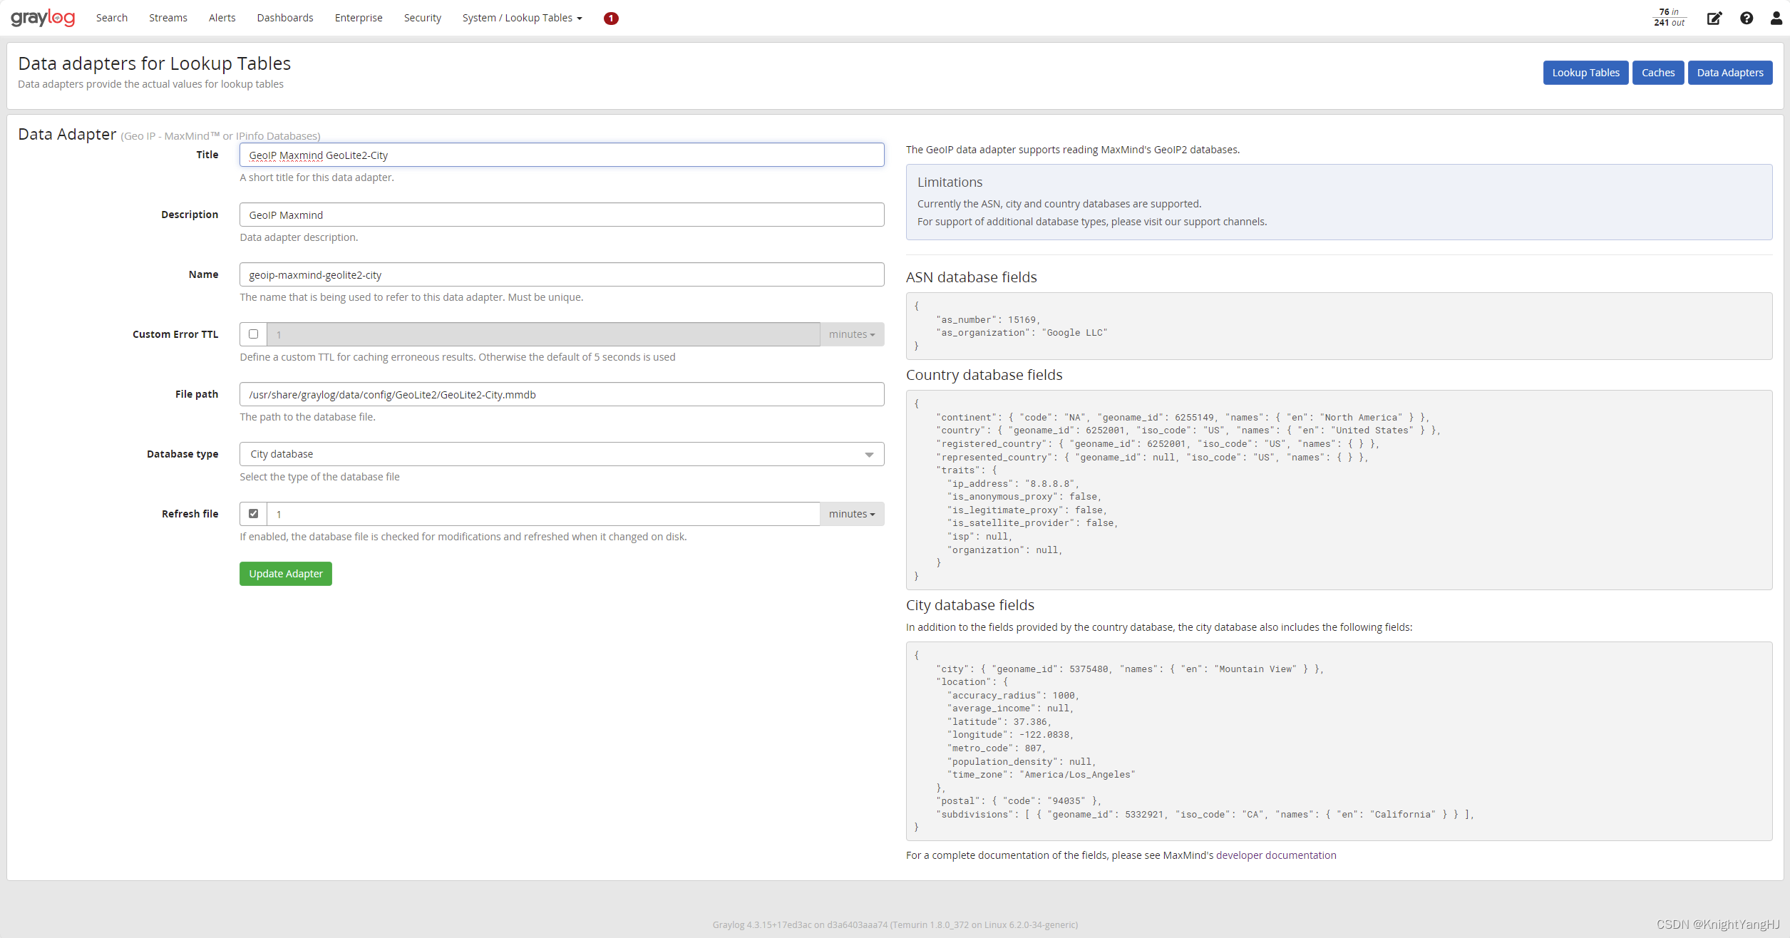This screenshot has width=1790, height=938.
Task: Click the "postal" code 94035 line
Action: click(x=1019, y=801)
